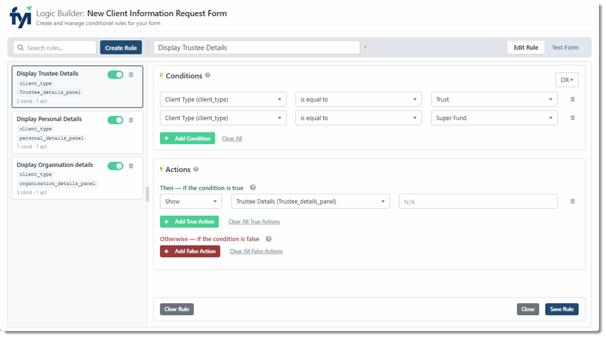The width and height of the screenshot is (606, 338).
Task: Show help for Then true condition
Action: (x=253, y=187)
